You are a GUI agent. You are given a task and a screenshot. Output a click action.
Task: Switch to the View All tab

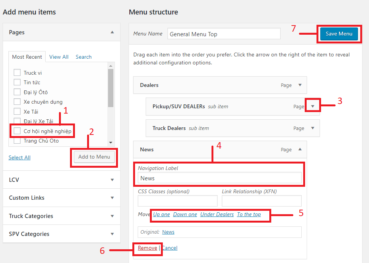pos(59,57)
